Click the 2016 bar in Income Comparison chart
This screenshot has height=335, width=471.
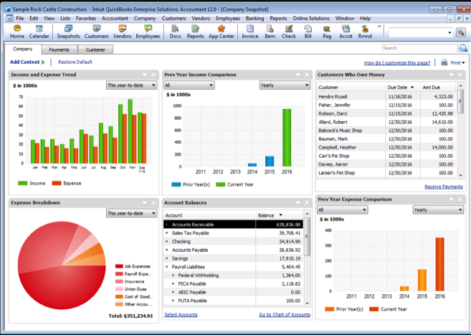click(x=287, y=138)
